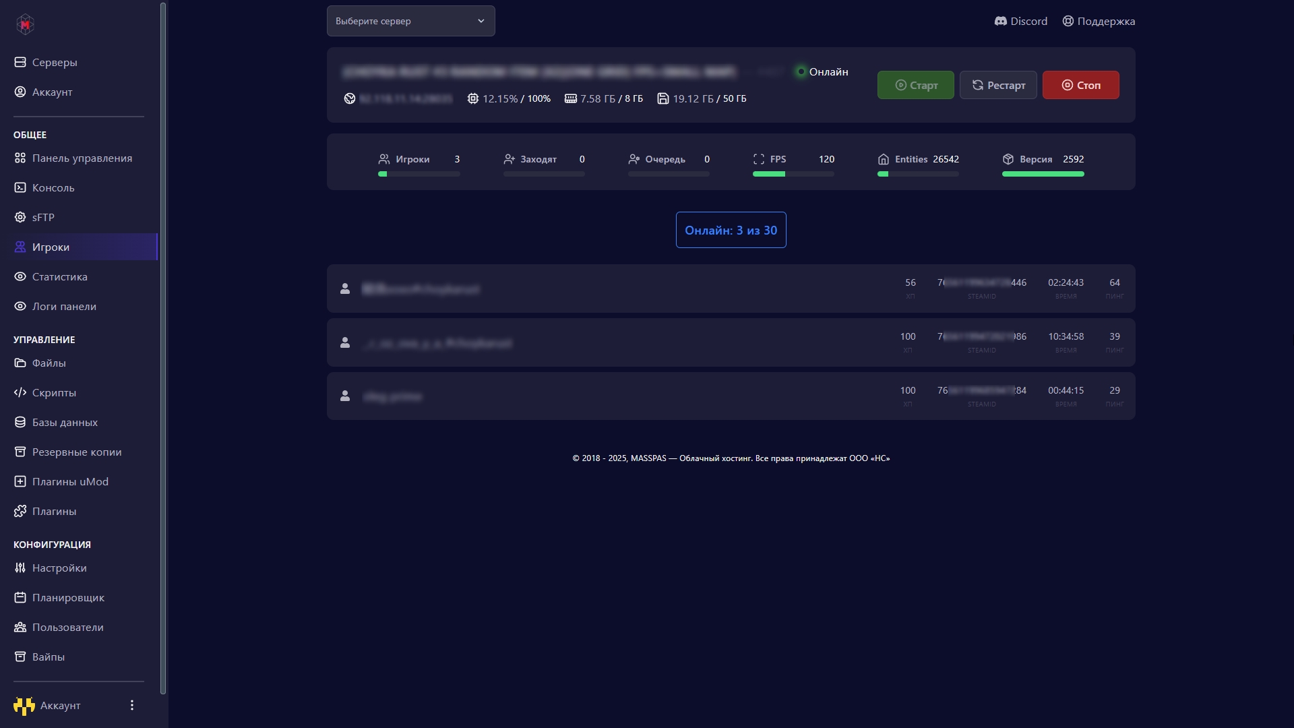Go to Статистика section
This screenshot has width=1294, height=728.
(59, 276)
